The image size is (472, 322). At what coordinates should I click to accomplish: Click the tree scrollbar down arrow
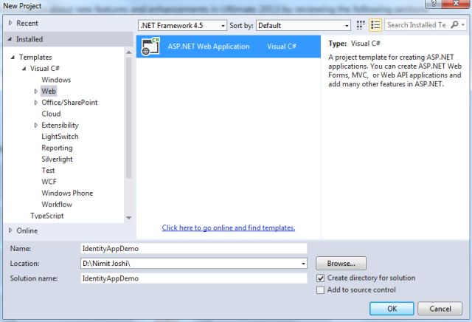point(129,218)
